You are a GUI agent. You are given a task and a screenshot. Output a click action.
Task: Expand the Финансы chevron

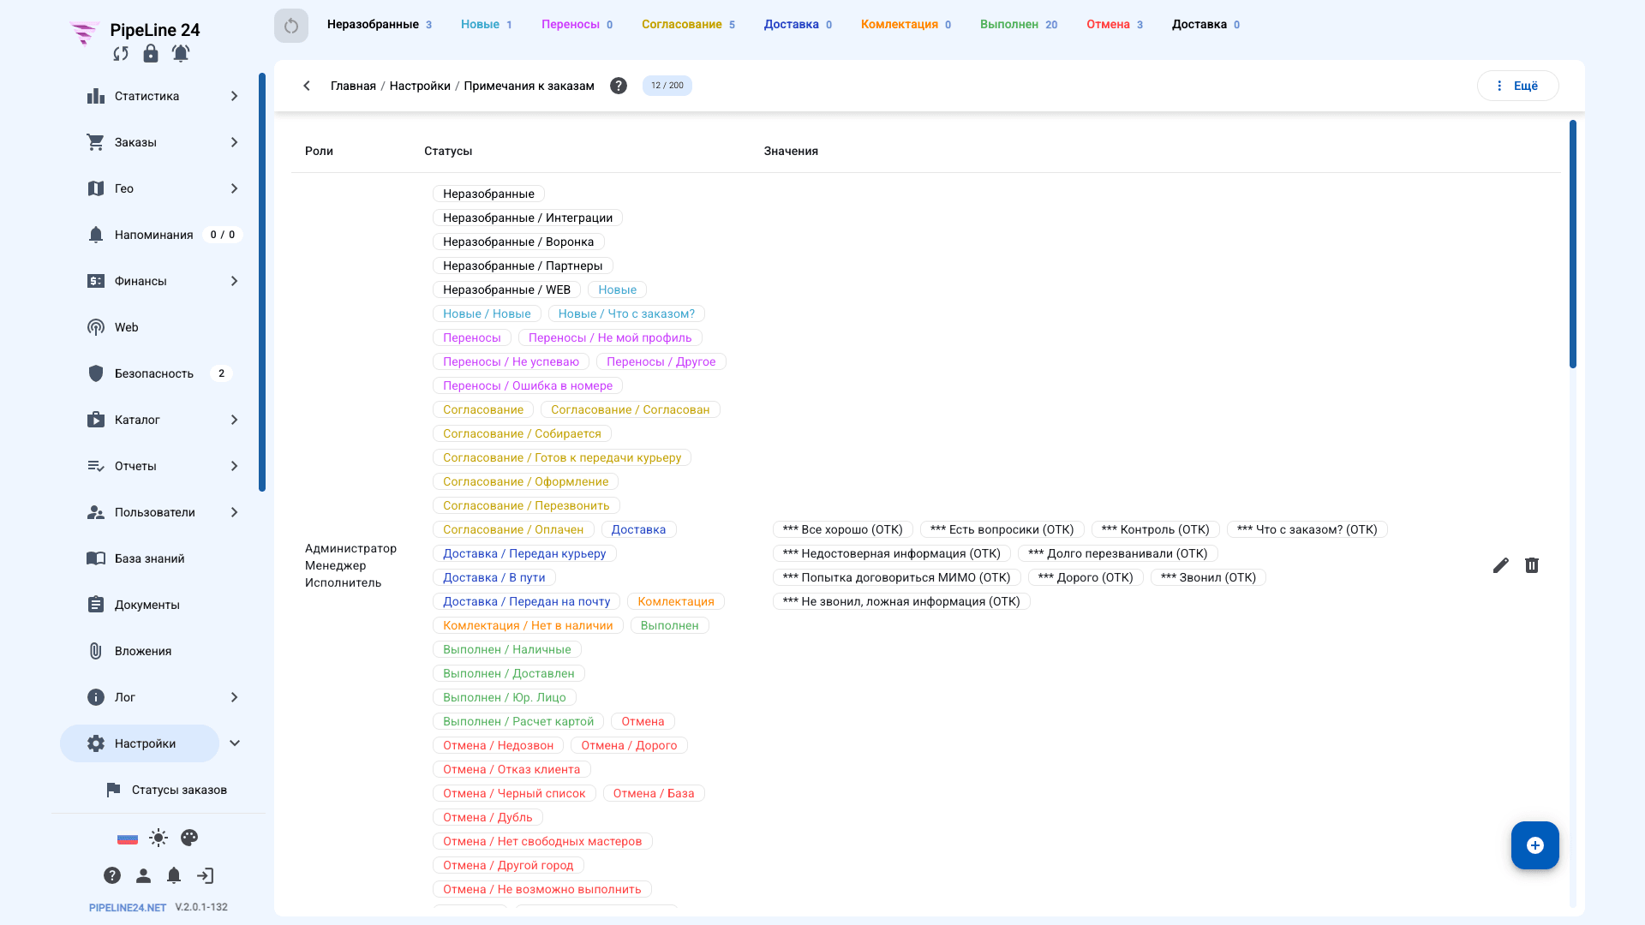click(234, 281)
